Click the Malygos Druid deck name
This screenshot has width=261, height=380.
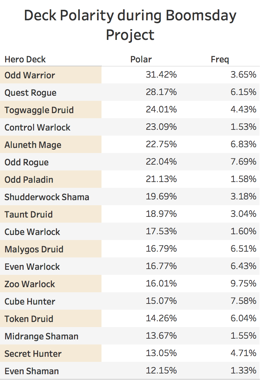pyautogui.click(x=34, y=249)
